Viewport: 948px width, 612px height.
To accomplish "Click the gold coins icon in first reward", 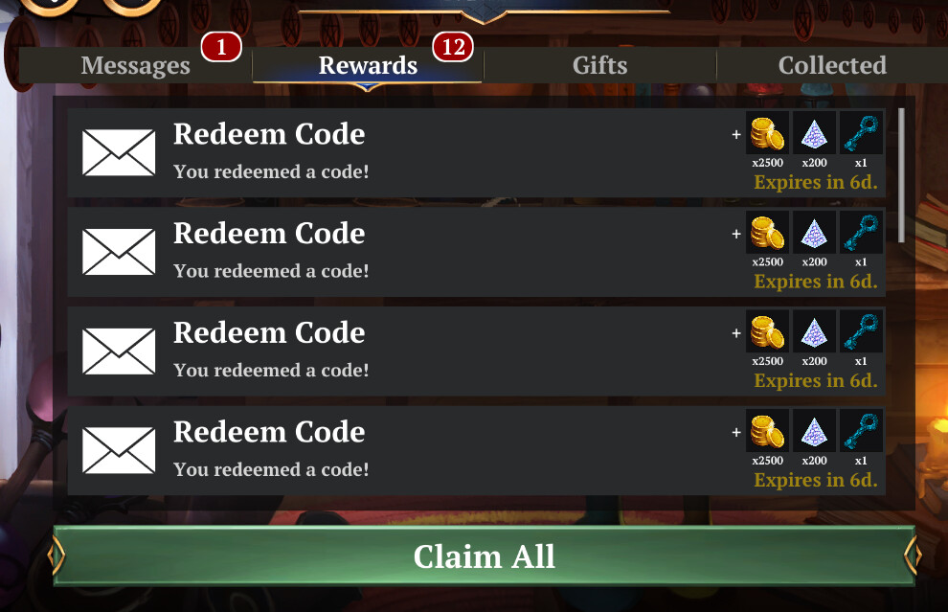I will (767, 133).
